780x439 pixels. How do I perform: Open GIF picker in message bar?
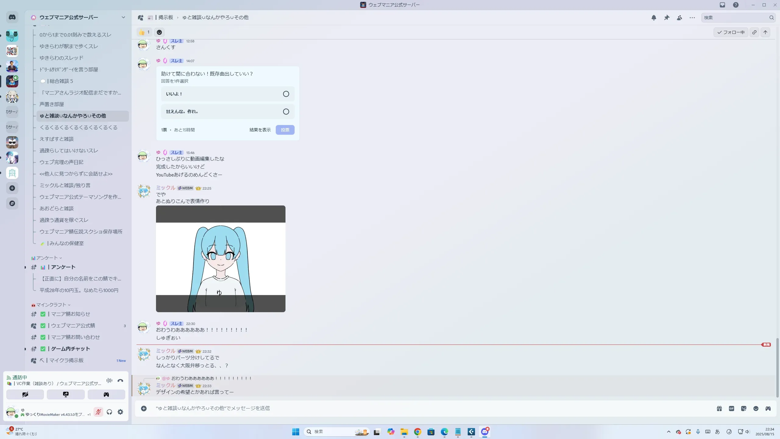[732, 409]
